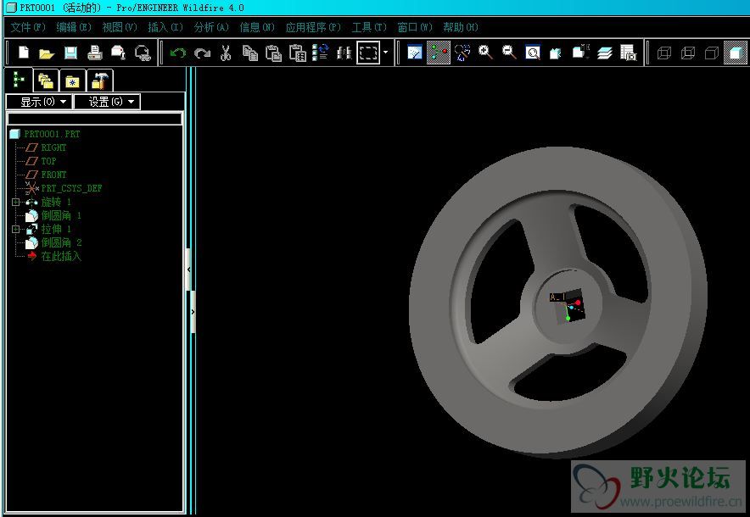This screenshot has width=750, height=517.
Task: Select the 旋转 1 revolve feature
Action: click(56, 202)
